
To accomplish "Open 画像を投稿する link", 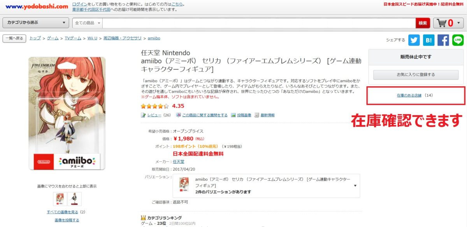I will 67,220.
